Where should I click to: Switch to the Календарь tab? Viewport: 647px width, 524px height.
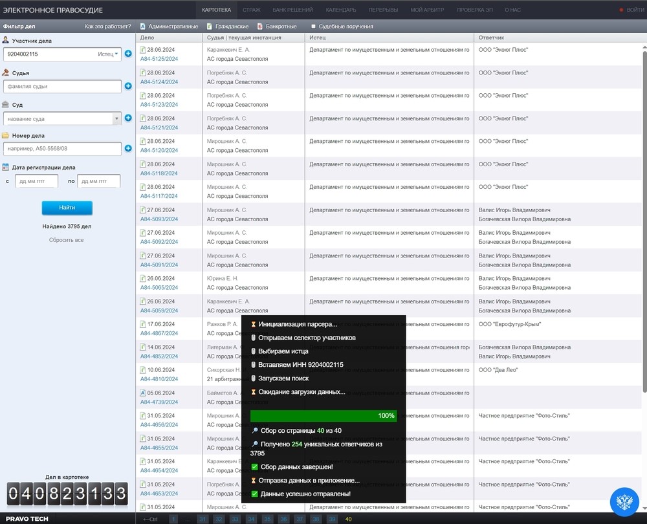click(x=340, y=10)
